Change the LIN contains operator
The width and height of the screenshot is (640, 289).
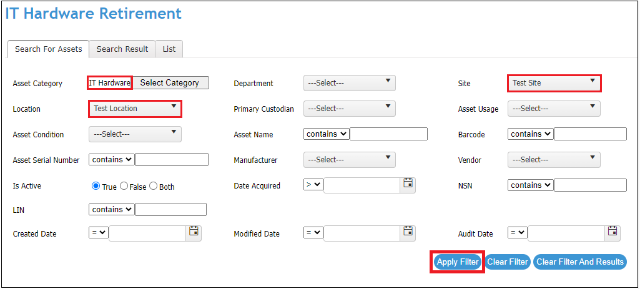pos(112,209)
